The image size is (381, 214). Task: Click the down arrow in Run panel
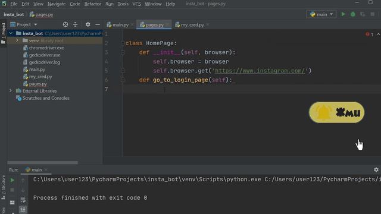click(x=23, y=190)
